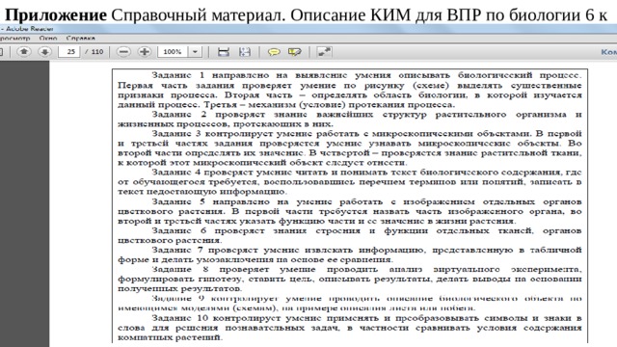Click the paragraph starting 'Задание 7 проверяет'

[x=349, y=254]
